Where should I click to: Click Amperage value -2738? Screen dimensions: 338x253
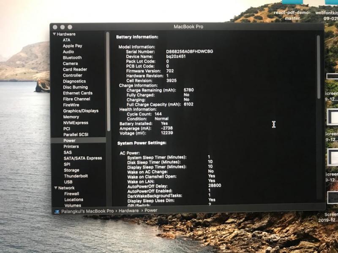[166, 128]
